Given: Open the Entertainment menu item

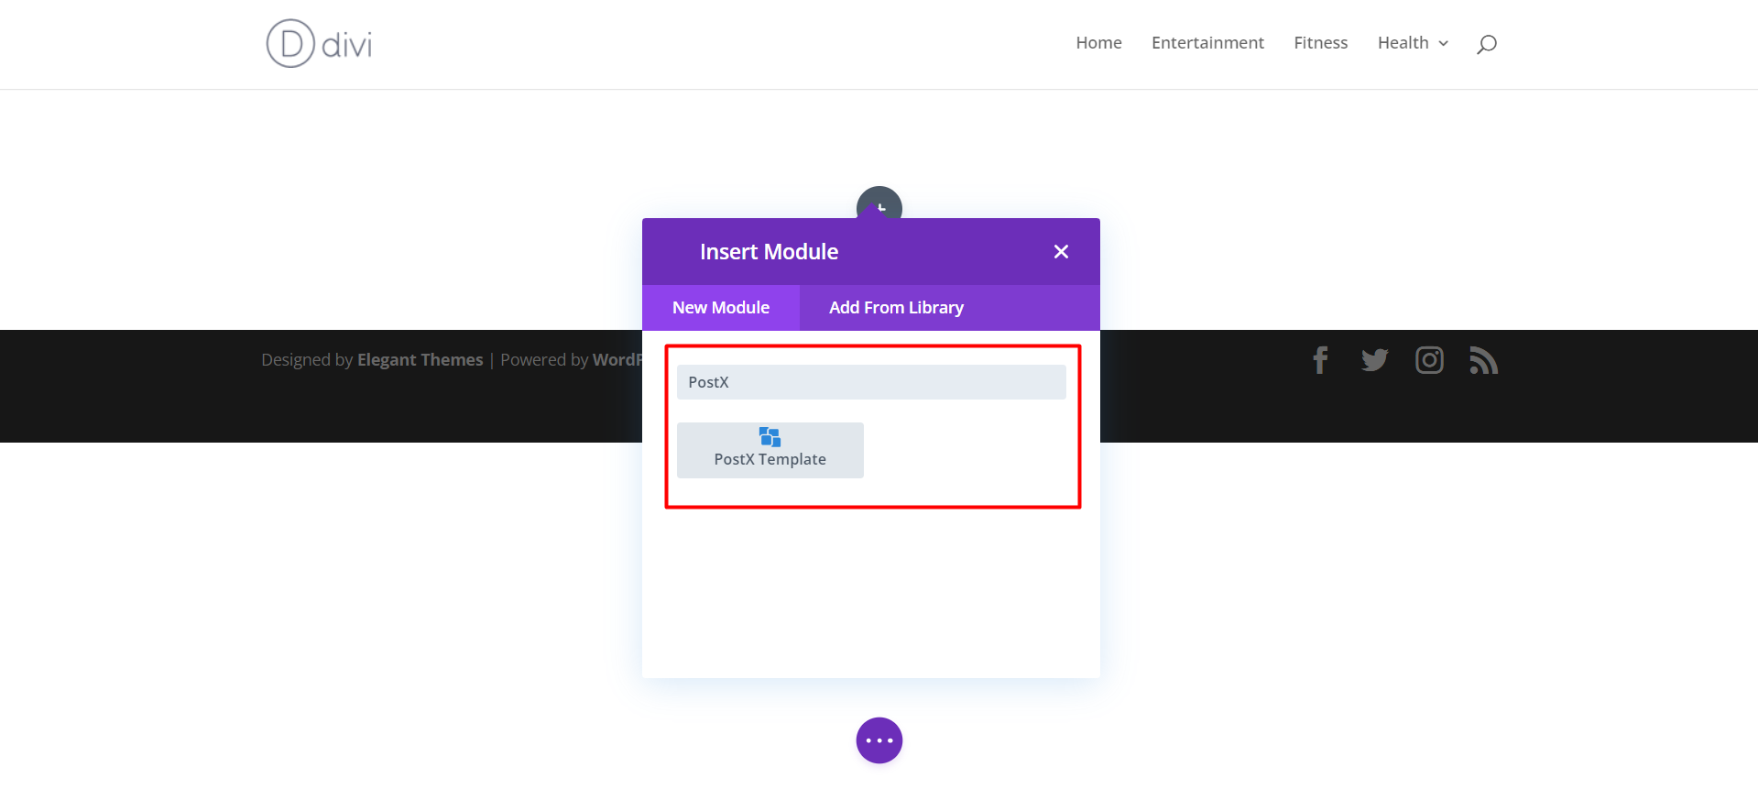Looking at the screenshot, I should click(x=1207, y=43).
